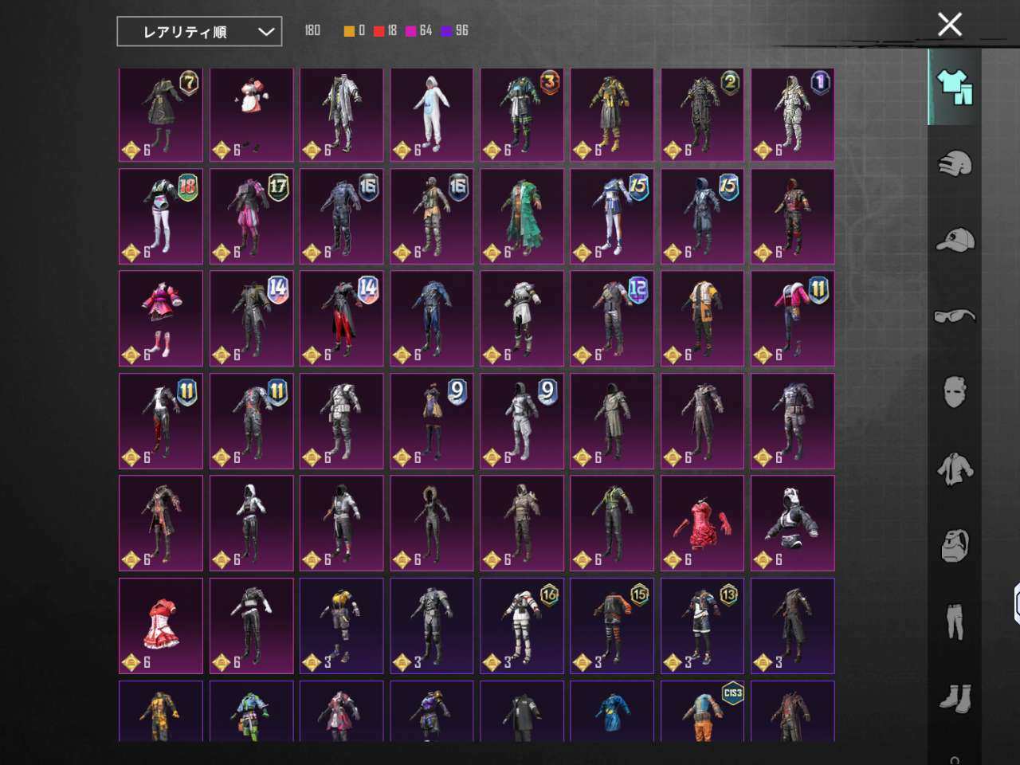
Task: Select the outfit with badge 18
Action: [161, 216]
